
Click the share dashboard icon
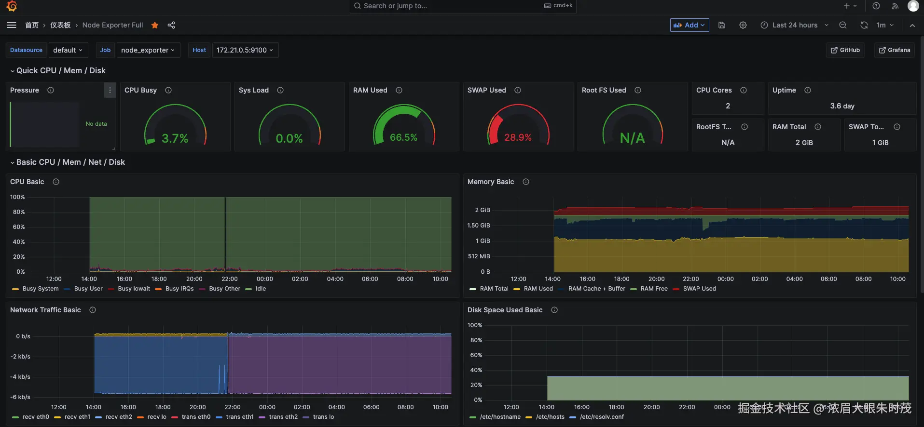tap(171, 25)
